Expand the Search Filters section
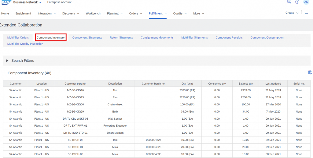 7,61
